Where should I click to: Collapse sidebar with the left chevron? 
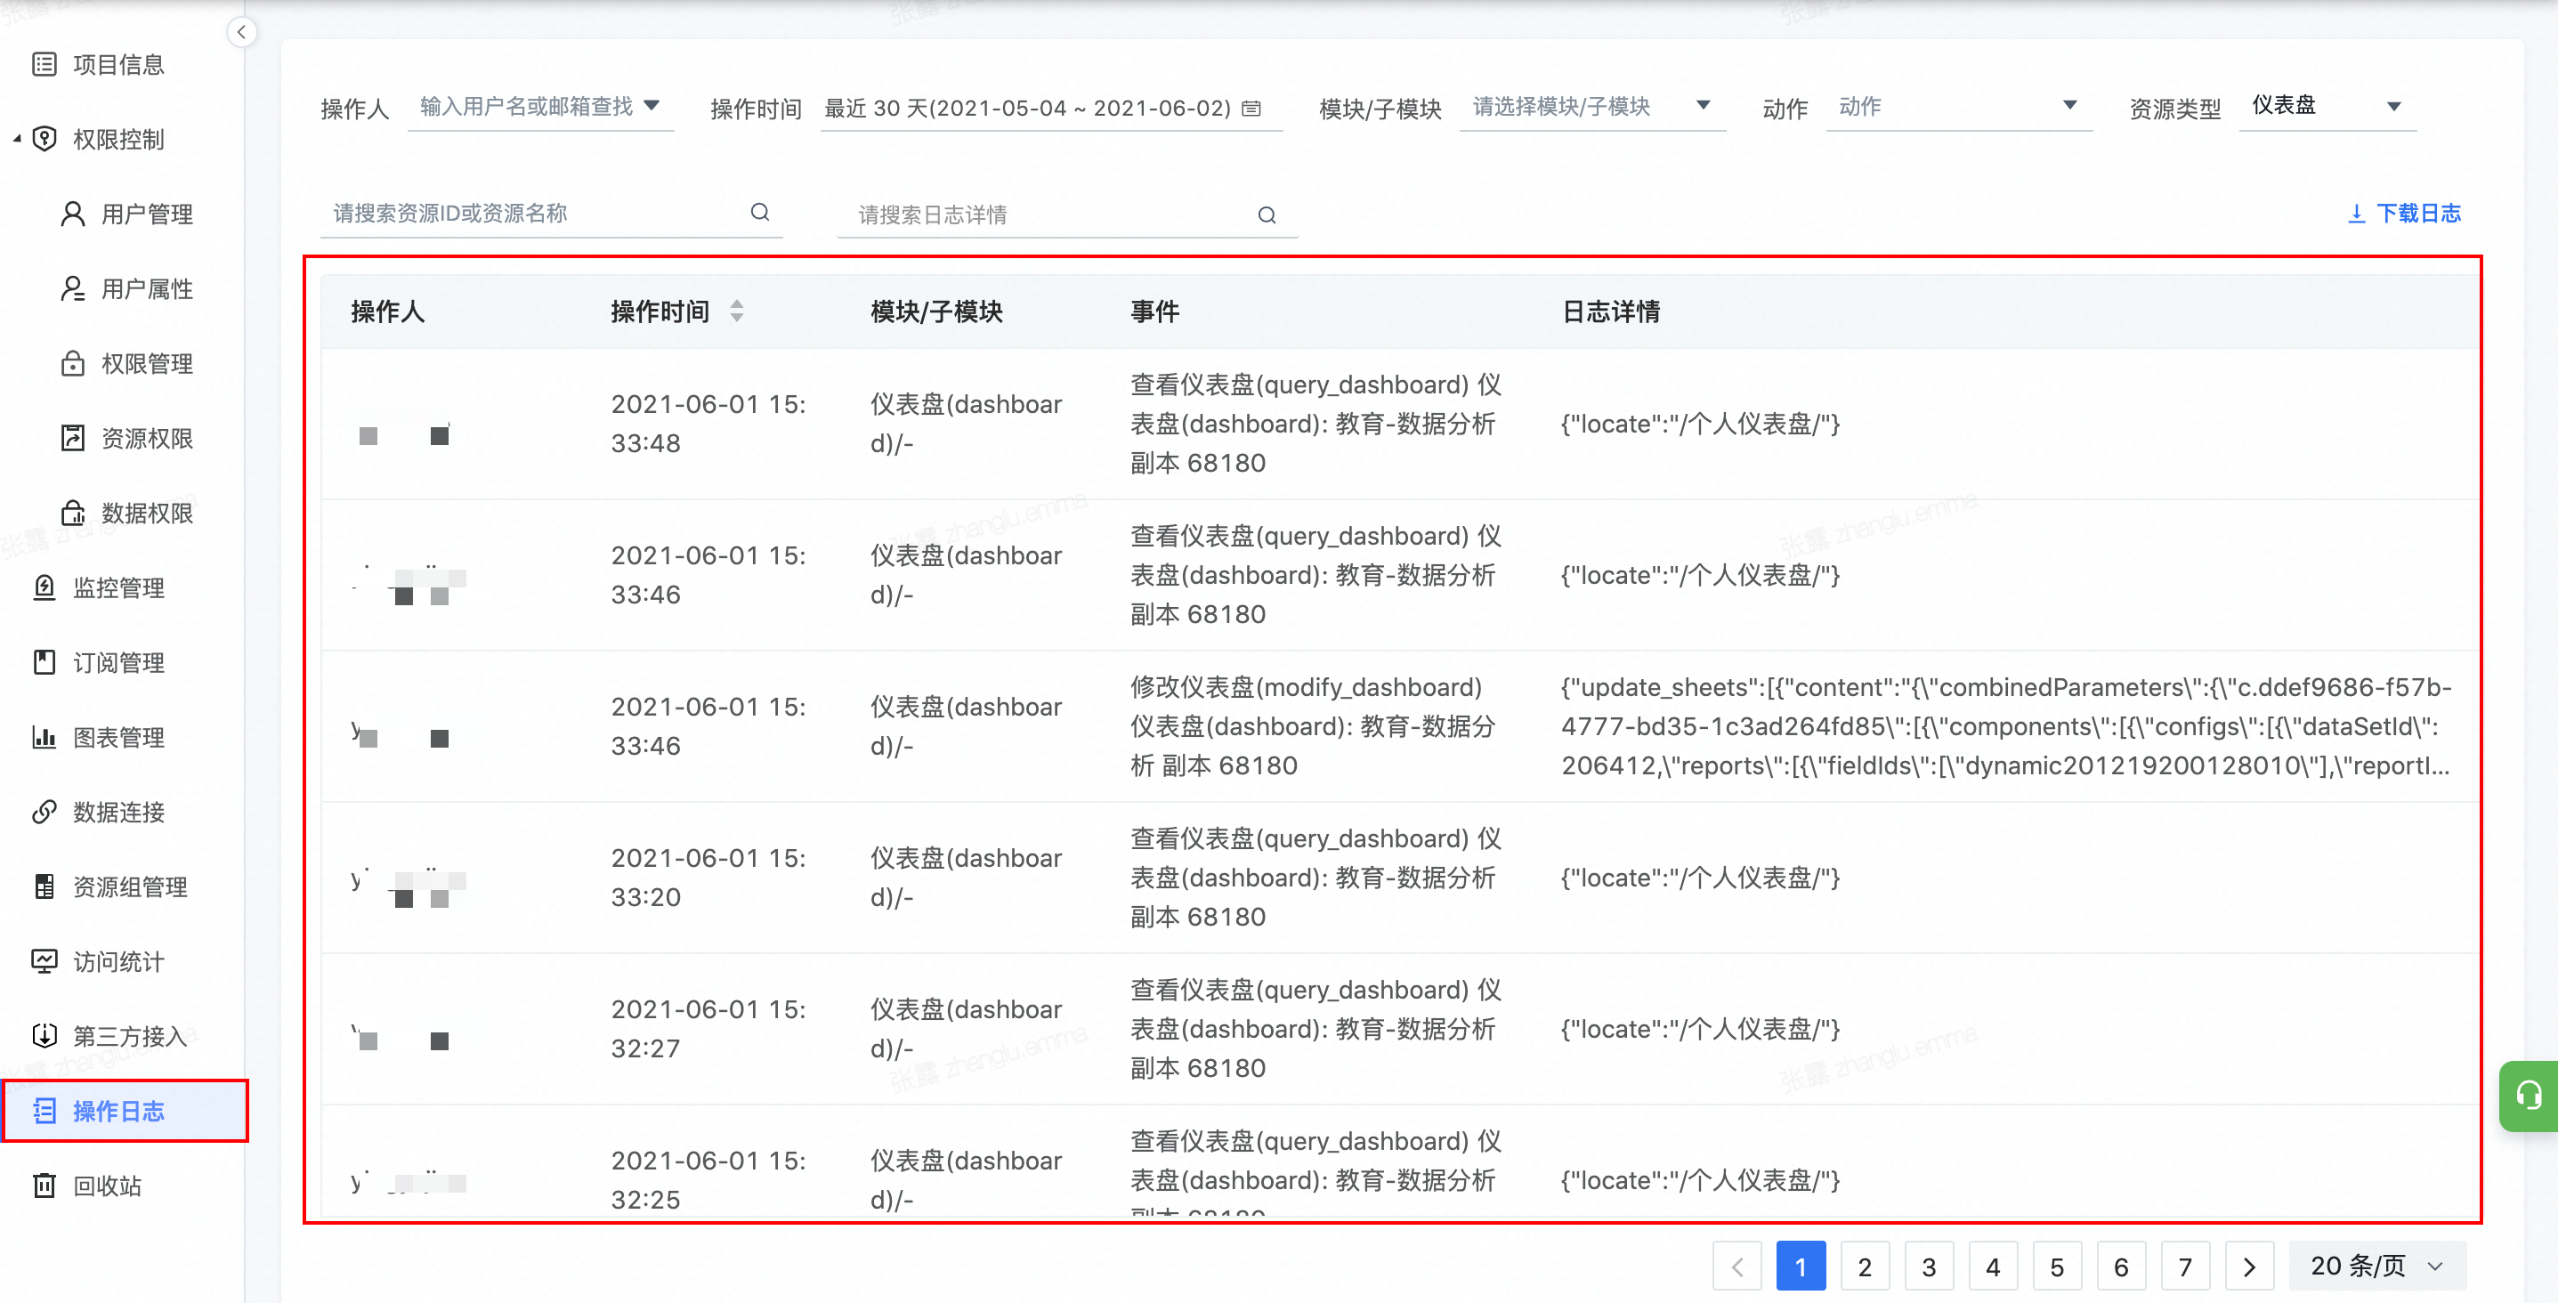[x=241, y=33]
